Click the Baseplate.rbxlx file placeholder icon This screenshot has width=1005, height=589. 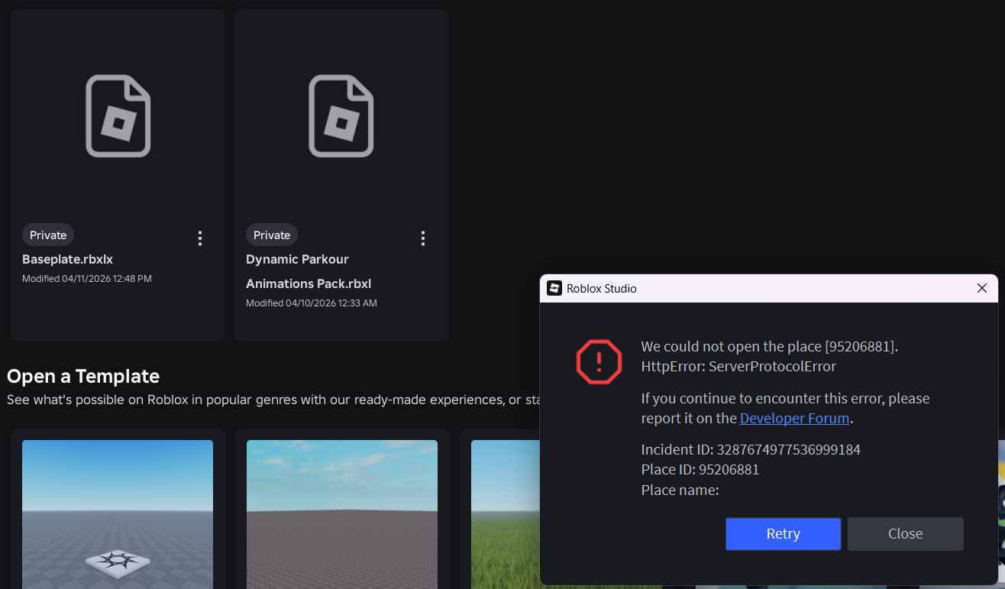(x=118, y=116)
